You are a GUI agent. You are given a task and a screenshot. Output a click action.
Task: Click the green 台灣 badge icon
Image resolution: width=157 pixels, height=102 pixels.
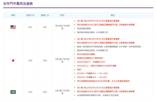click(13, 92)
